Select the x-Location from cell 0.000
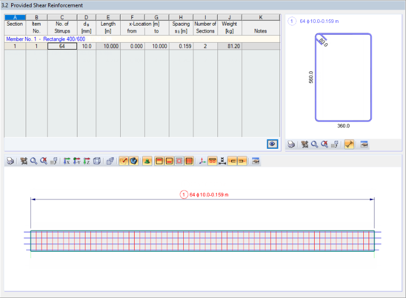The height and width of the screenshot is (298, 406). coord(132,46)
